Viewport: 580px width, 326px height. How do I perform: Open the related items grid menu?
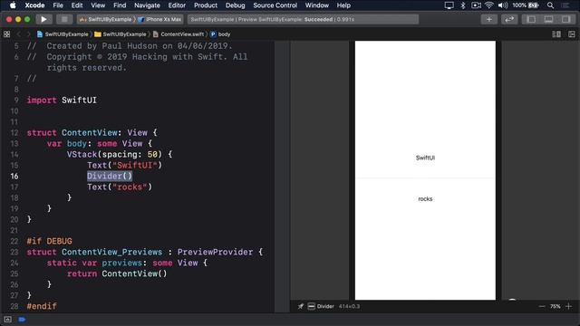pos(6,34)
